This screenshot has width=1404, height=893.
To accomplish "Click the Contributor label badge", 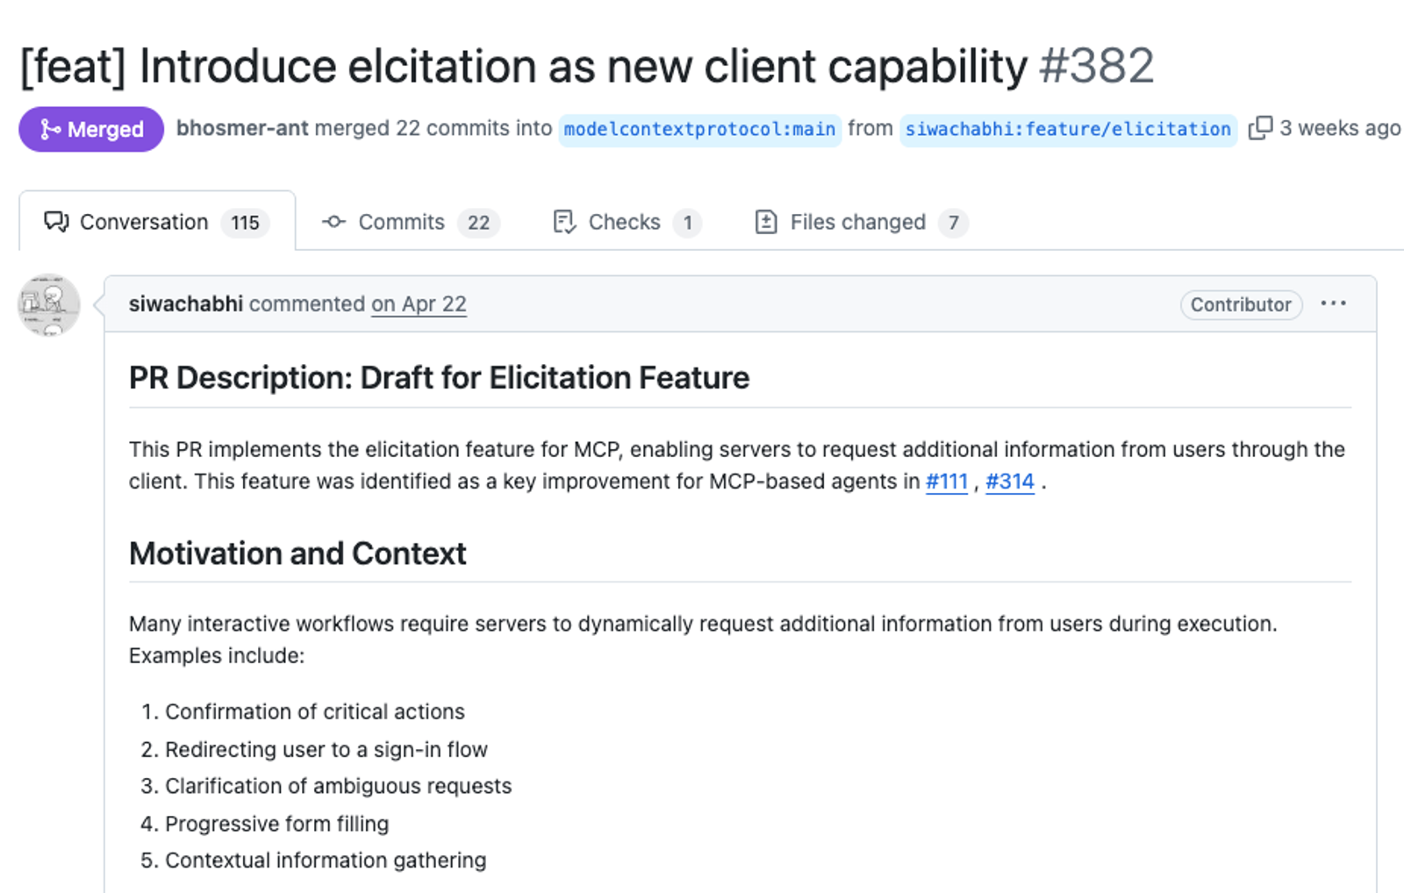I will (1241, 304).
